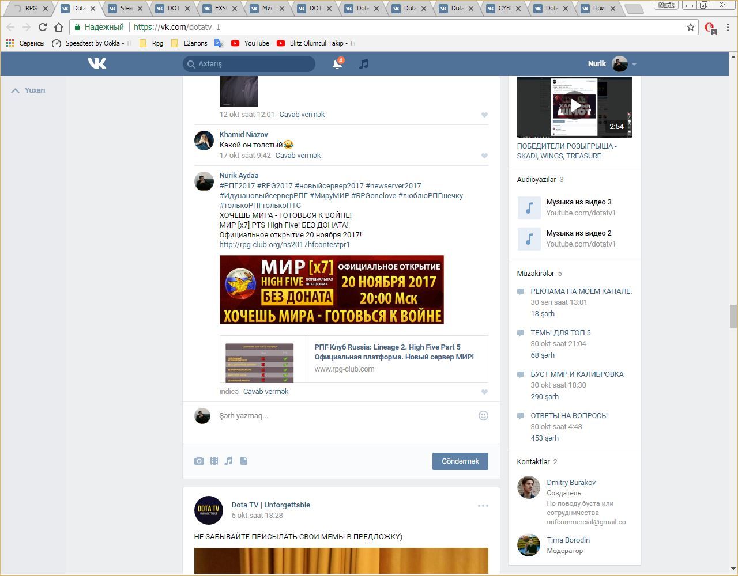Image resolution: width=738 pixels, height=576 pixels.
Task: Like Khamid Niazov's comment
Action: coord(484,156)
